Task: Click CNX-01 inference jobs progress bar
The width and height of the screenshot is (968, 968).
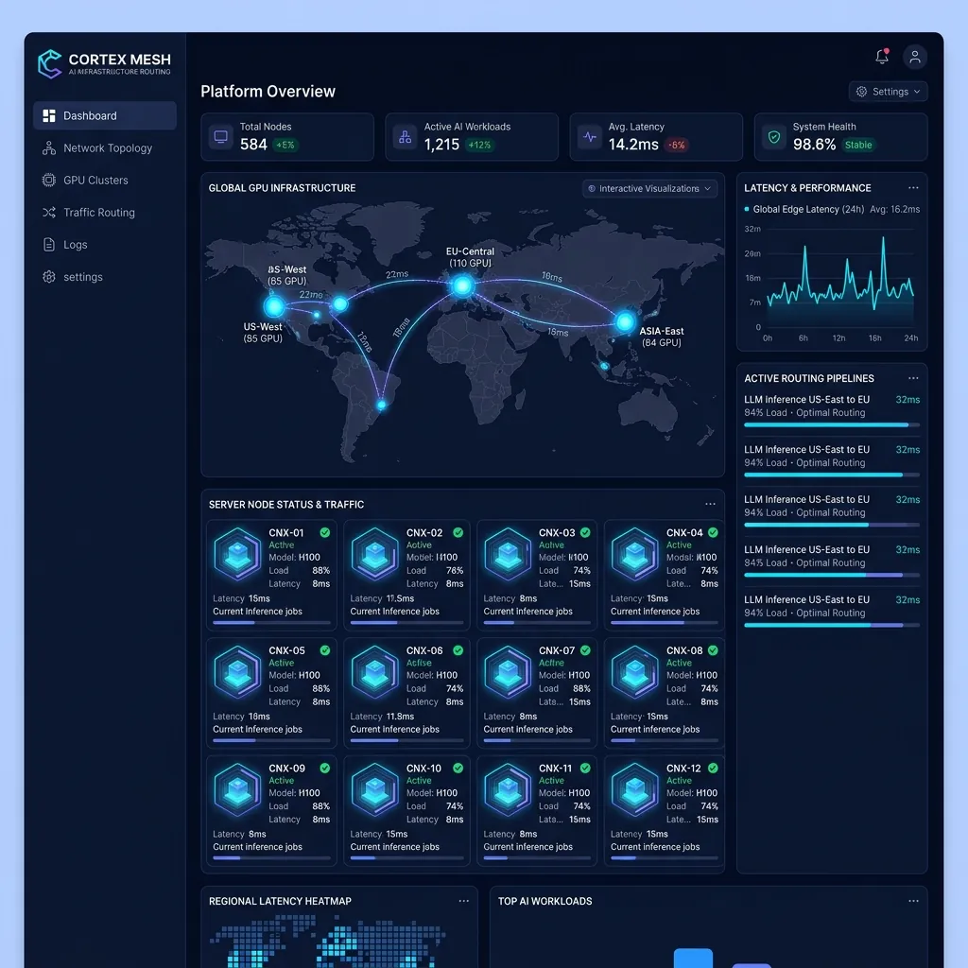Action: 271,622
